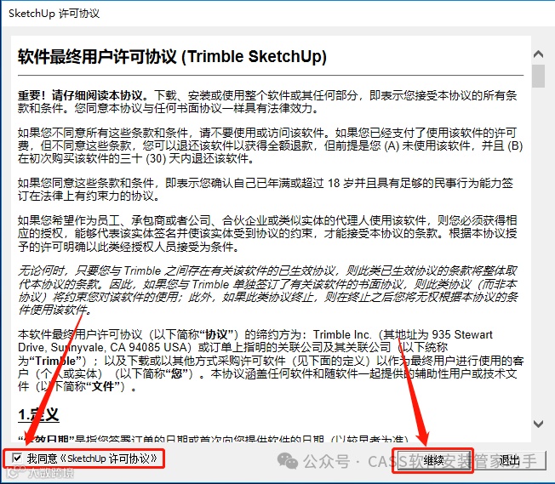Click the paragraph starting 本软件最终用户许可协议
This screenshot has height=484, width=555.
(271, 361)
